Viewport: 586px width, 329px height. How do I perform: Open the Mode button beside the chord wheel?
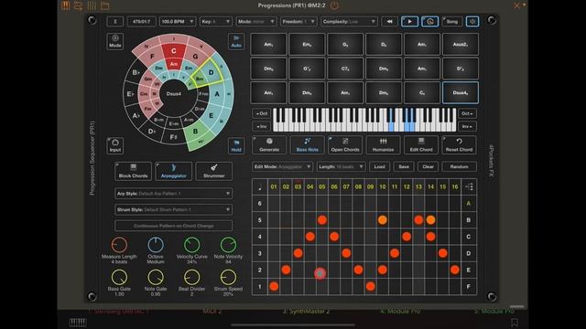pyautogui.click(x=115, y=41)
